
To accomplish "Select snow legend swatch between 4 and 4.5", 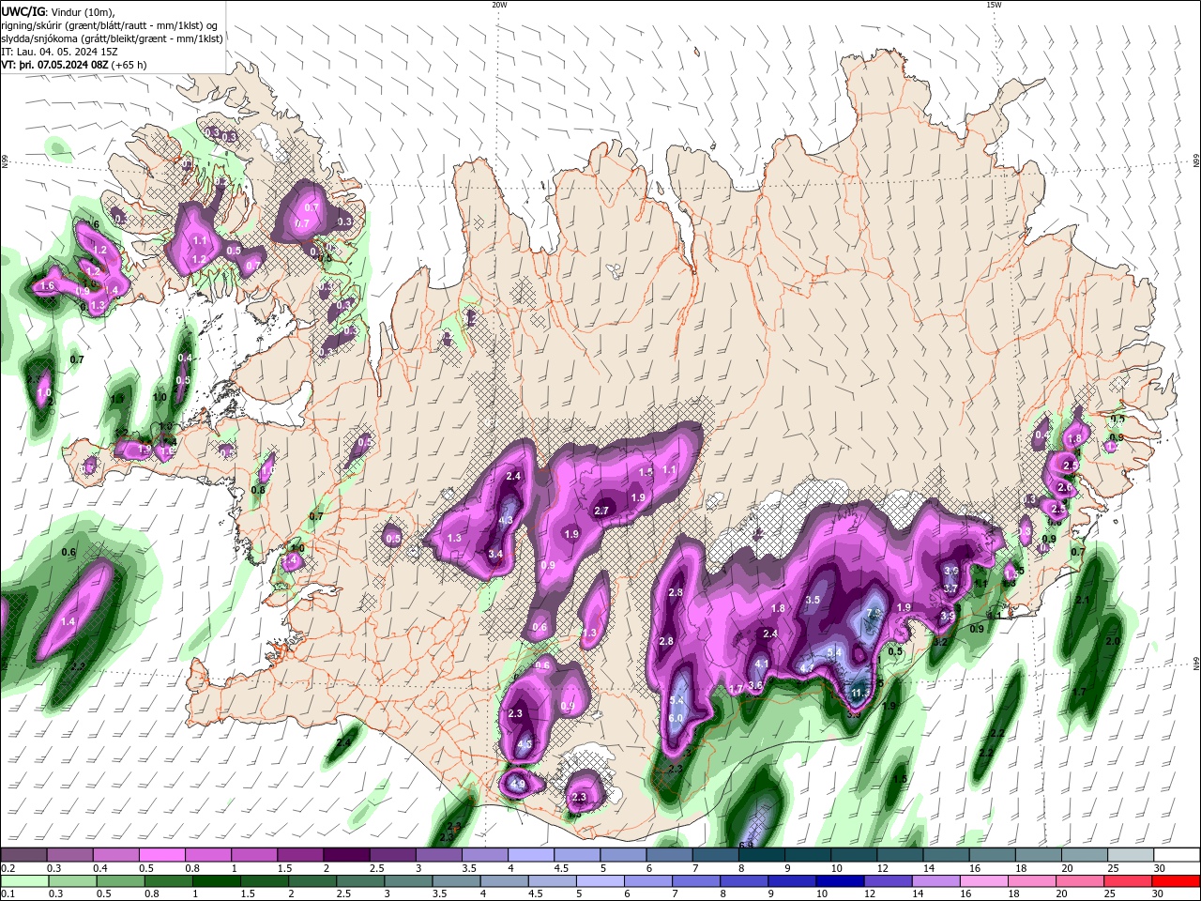I will coord(531,855).
